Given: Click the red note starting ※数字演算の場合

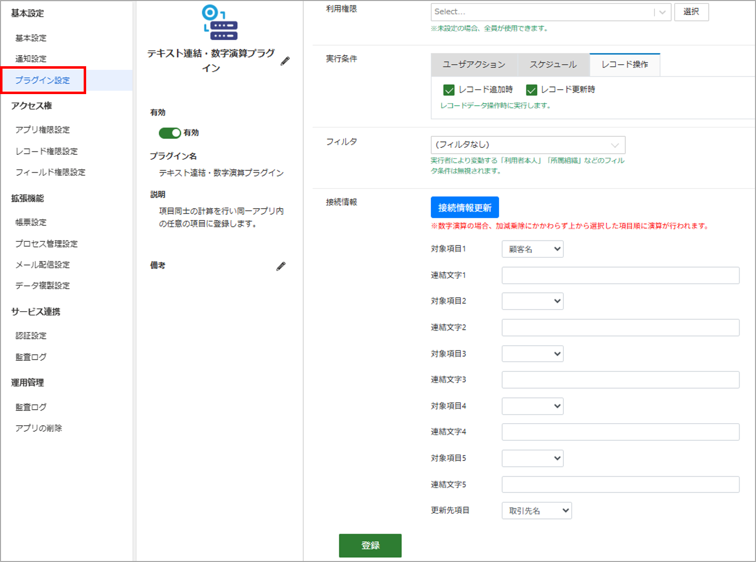Looking at the screenshot, I should 570,226.
